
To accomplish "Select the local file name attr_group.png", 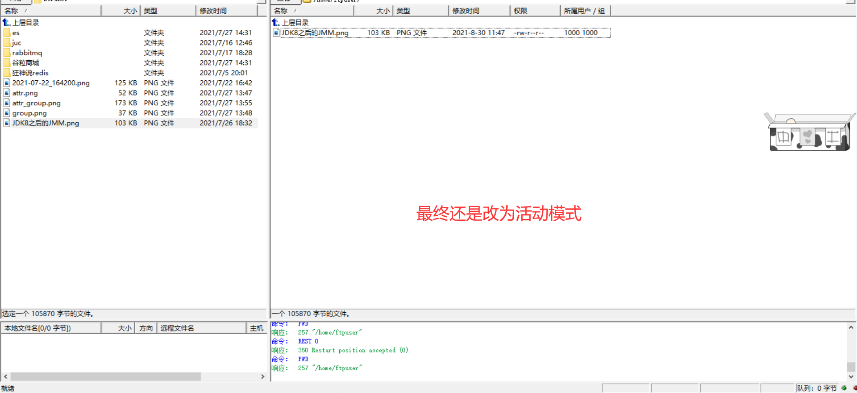I will coord(37,103).
